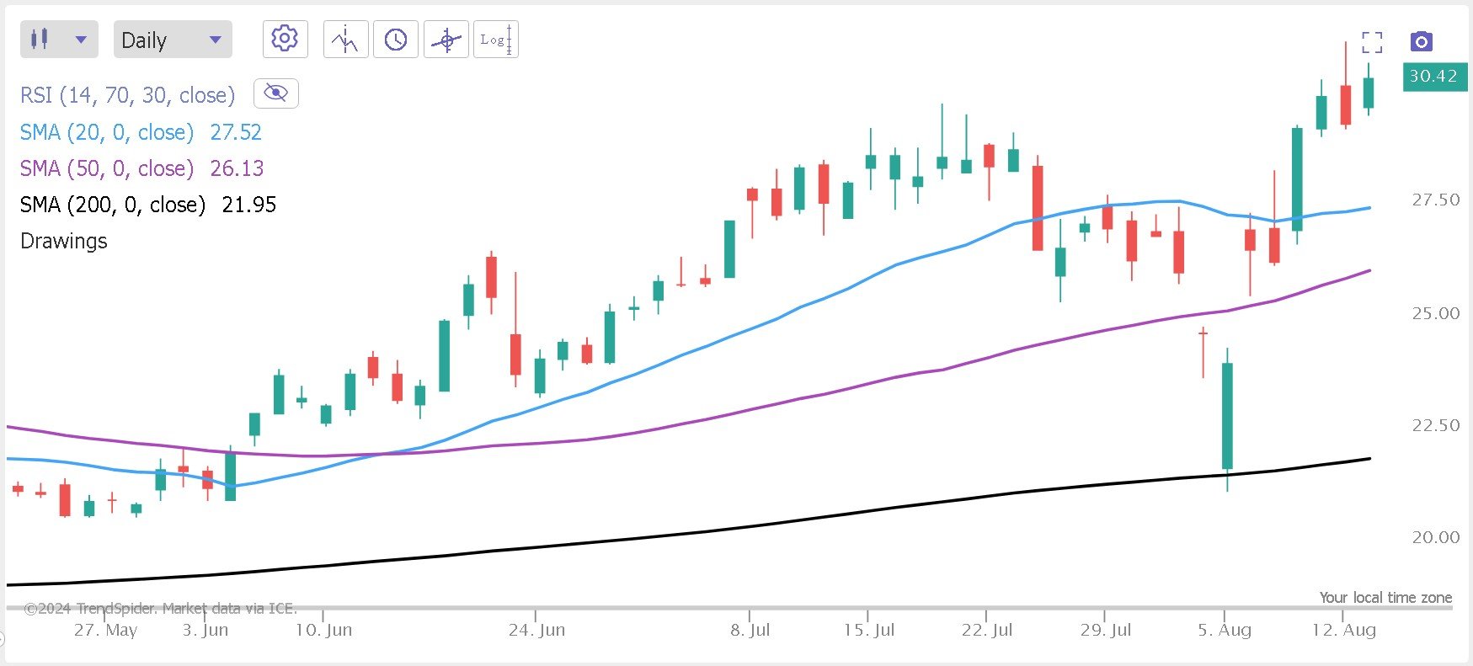Toggle RSI indicator visibility eye
The height and width of the screenshot is (666, 1473).
(275, 93)
